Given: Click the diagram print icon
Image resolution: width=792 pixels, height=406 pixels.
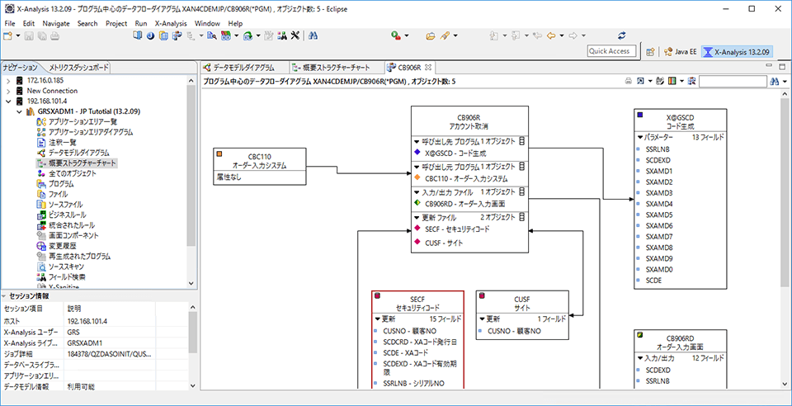Looking at the screenshot, I should tap(629, 81).
